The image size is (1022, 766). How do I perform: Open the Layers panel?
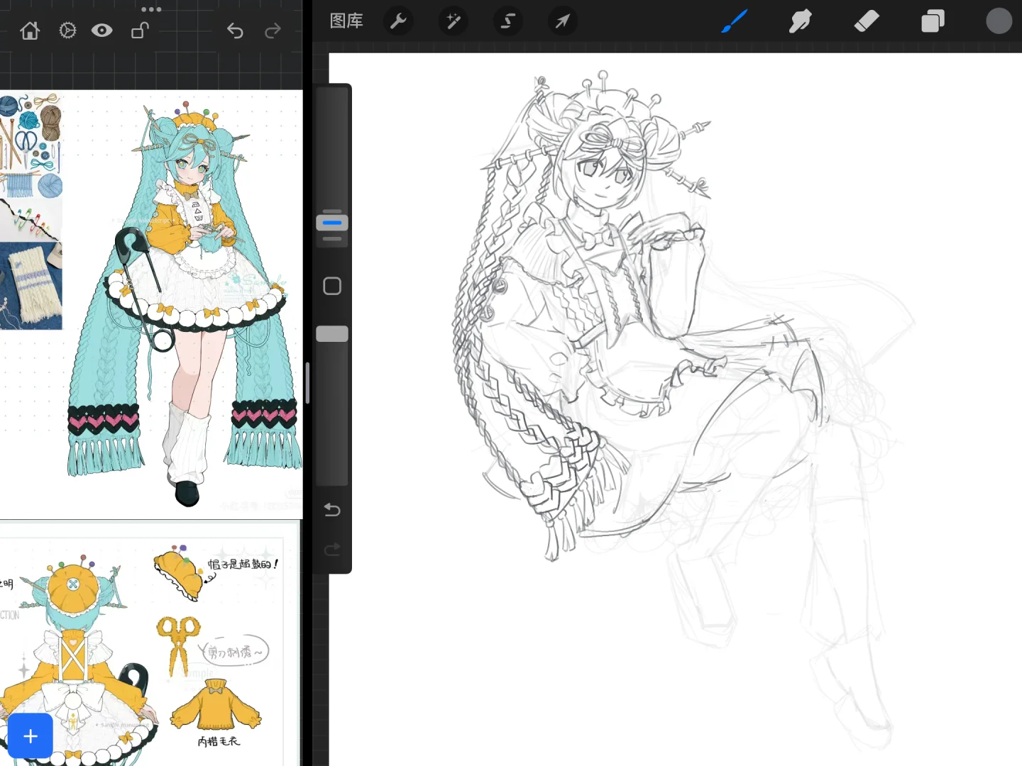[933, 21]
